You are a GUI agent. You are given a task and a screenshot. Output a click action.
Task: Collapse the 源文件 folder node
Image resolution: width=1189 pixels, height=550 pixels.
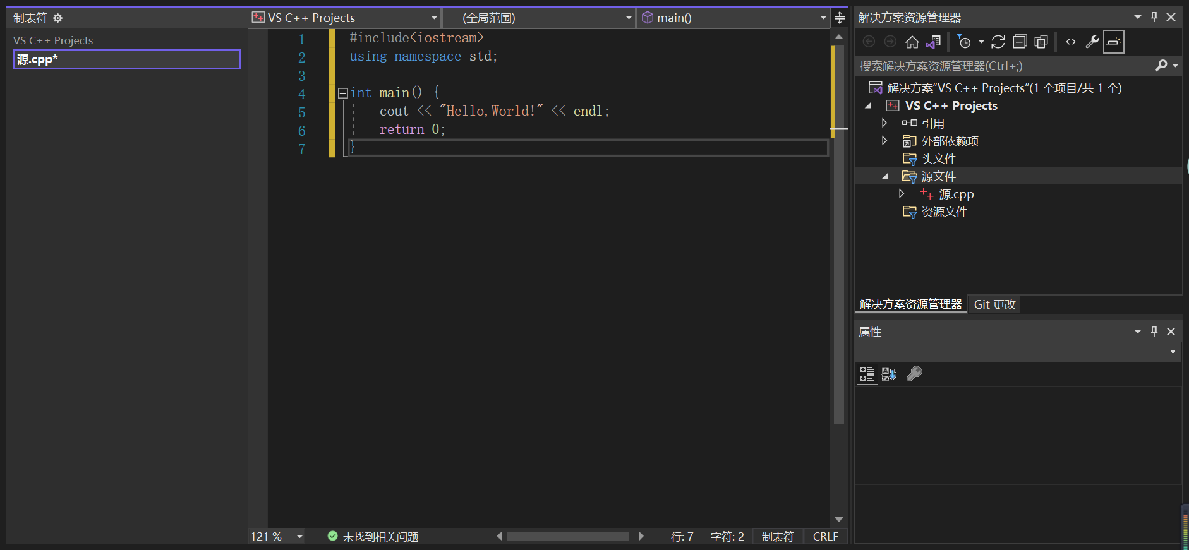point(885,176)
